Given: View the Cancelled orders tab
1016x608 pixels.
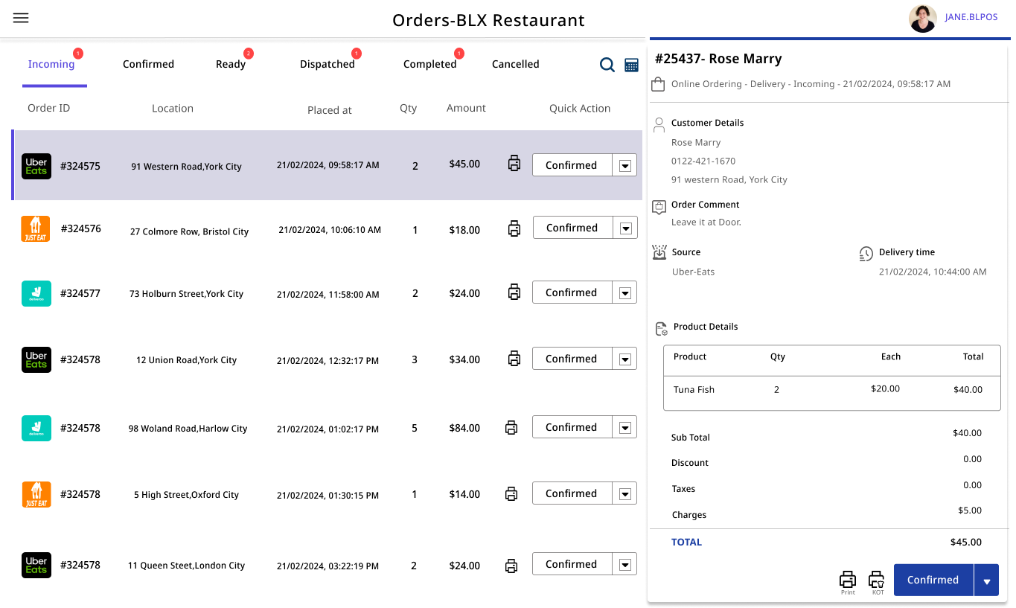Looking at the screenshot, I should coord(515,64).
